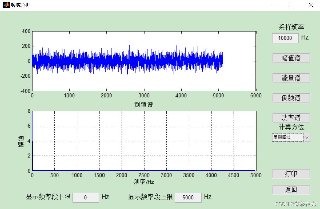Click the lower spectrum plot area
The width and height of the screenshot is (320, 209).
(x=144, y=141)
